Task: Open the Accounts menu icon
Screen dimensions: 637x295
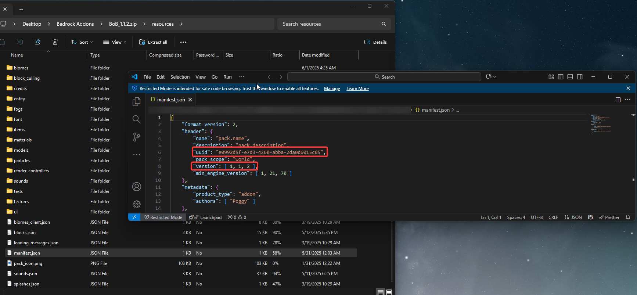Action: pos(136,187)
